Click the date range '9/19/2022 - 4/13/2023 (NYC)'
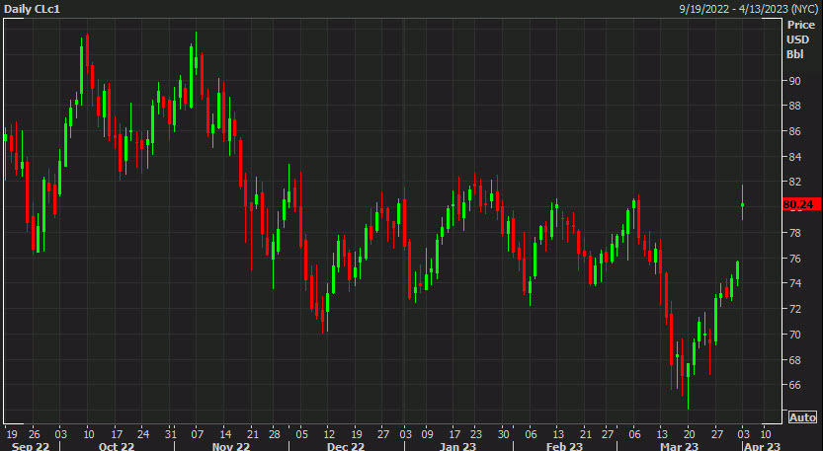This screenshot has width=823, height=451. (749, 9)
